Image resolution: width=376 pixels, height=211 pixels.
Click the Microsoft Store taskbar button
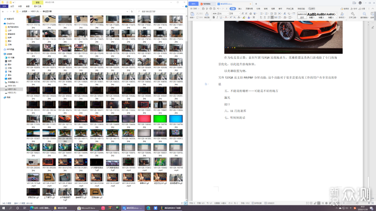(x=86, y=208)
